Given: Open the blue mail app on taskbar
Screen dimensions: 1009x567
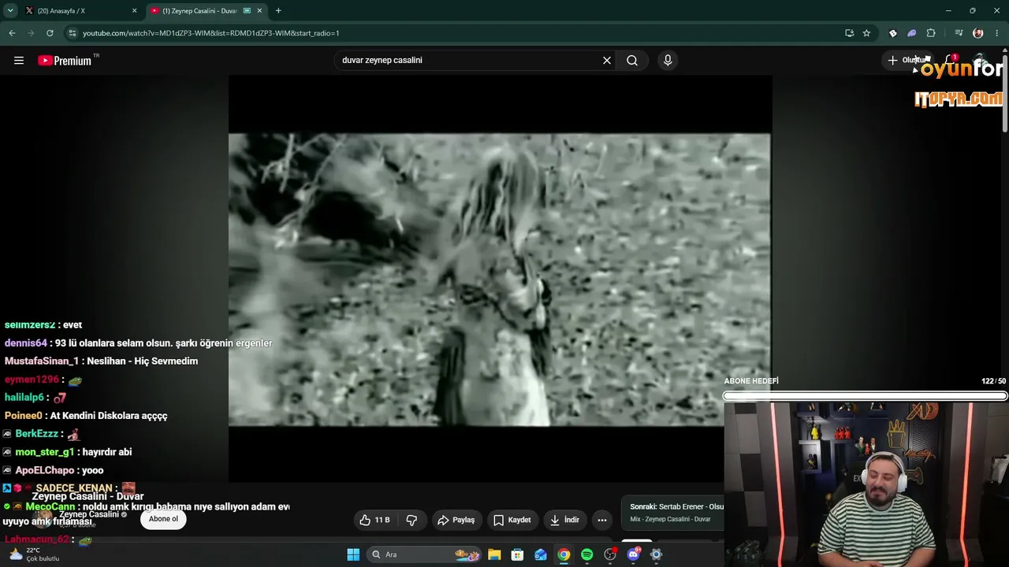Looking at the screenshot, I should coord(541,554).
